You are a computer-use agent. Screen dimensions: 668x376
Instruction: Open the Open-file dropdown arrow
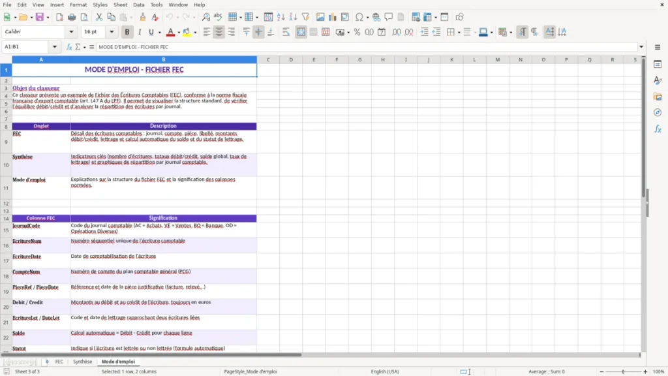(31, 18)
